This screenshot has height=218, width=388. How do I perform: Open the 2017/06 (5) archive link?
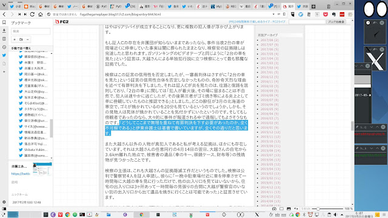point(269,50)
